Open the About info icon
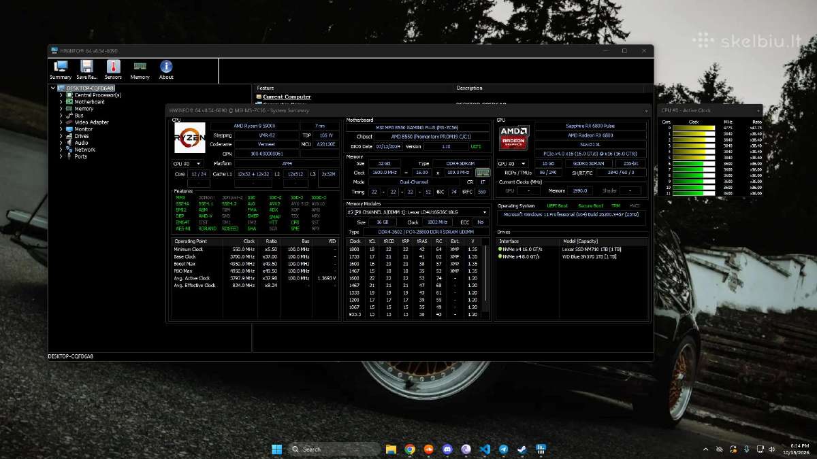 point(166,69)
